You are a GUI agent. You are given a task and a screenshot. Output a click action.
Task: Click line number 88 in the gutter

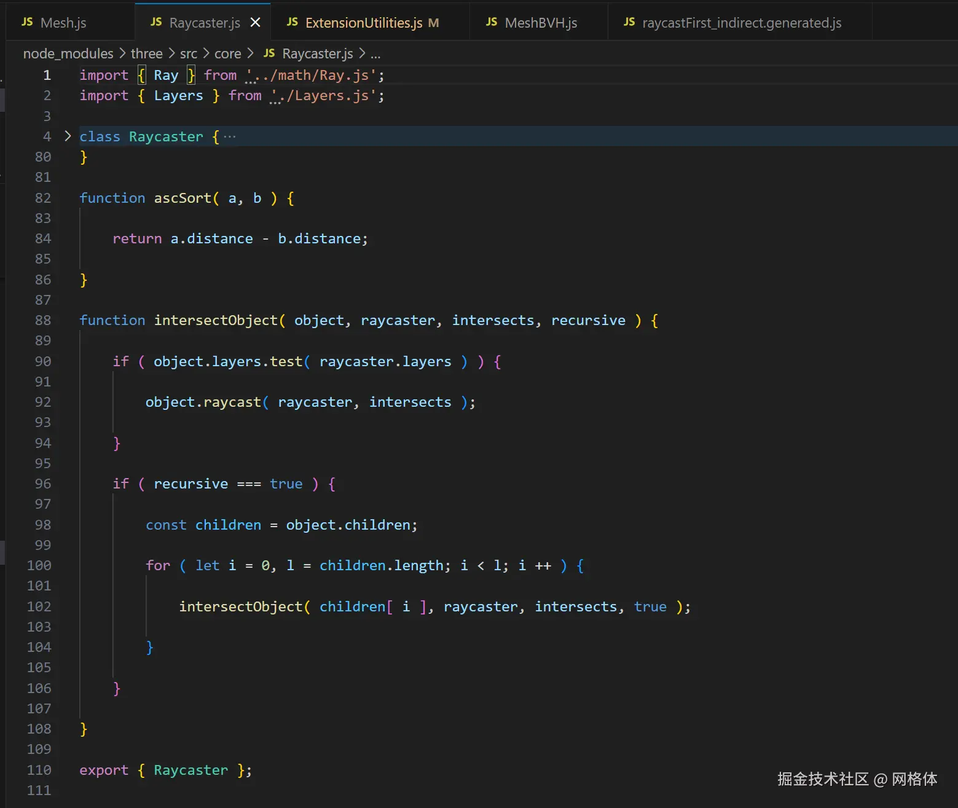[43, 320]
